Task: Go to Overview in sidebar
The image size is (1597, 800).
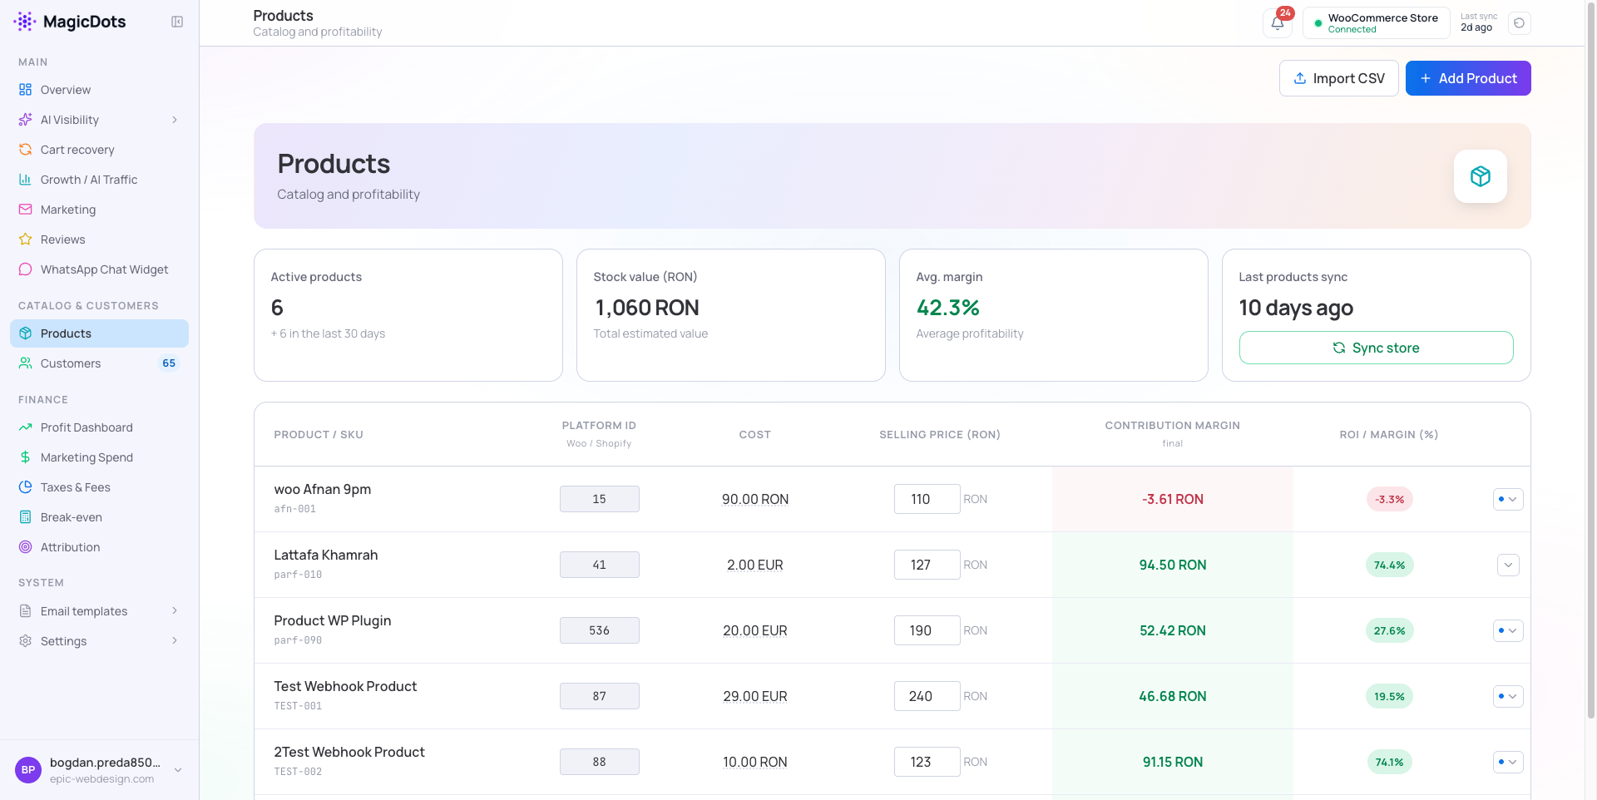Action: pyautogui.click(x=99, y=90)
